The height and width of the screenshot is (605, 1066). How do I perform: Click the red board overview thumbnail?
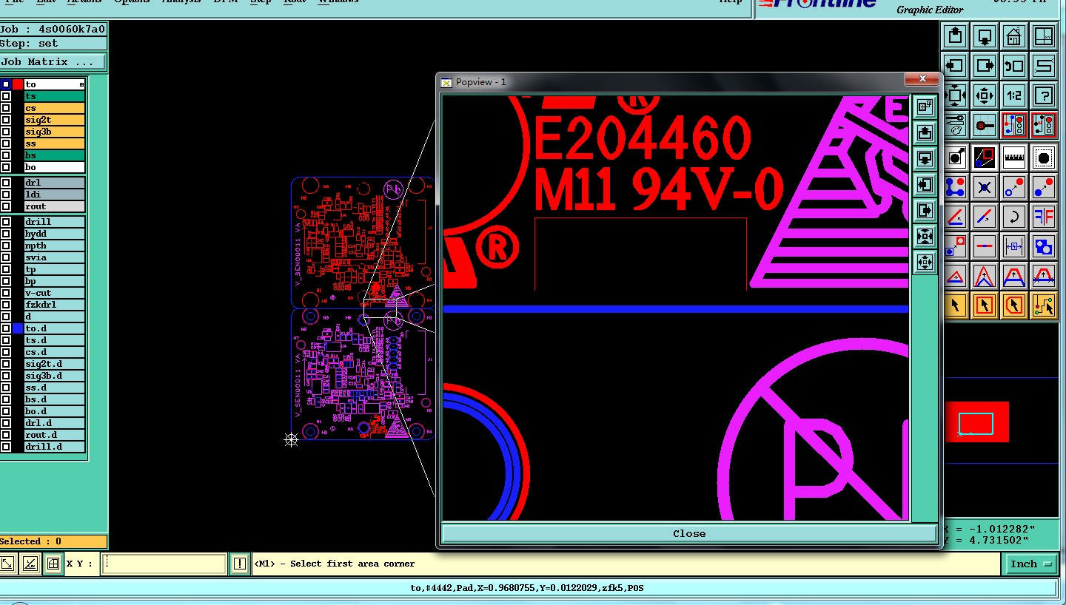tap(976, 422)
